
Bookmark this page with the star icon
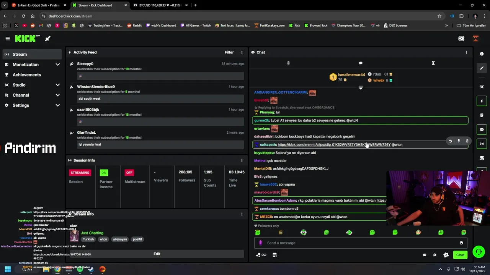(439, 16)
